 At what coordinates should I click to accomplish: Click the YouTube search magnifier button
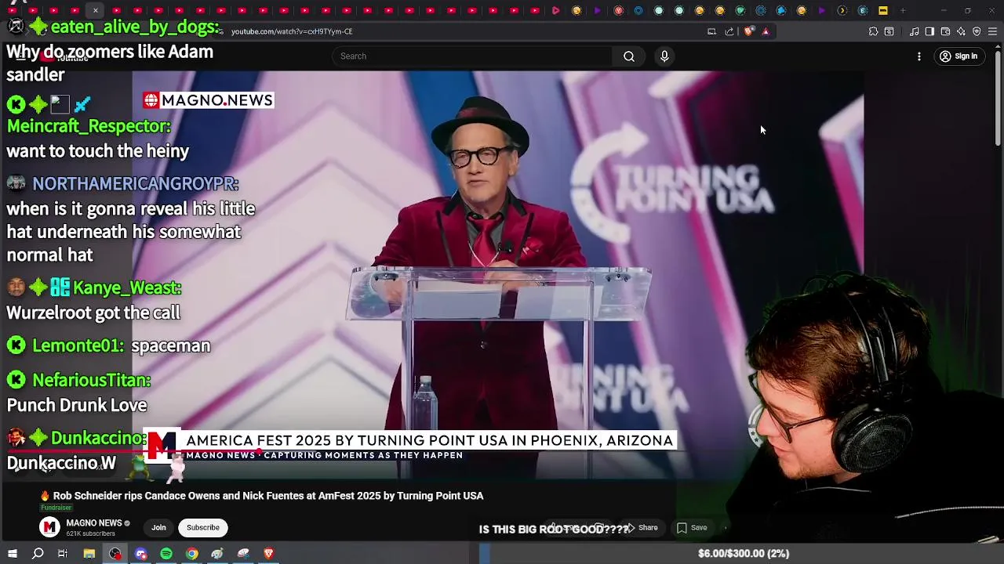[629, 56]
